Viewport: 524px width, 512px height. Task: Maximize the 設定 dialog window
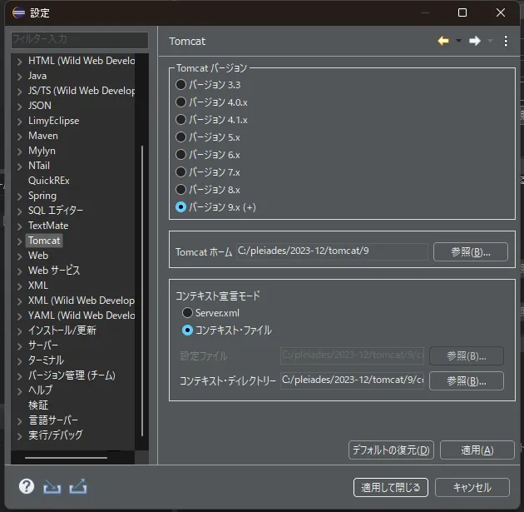[x=462, y=12]
